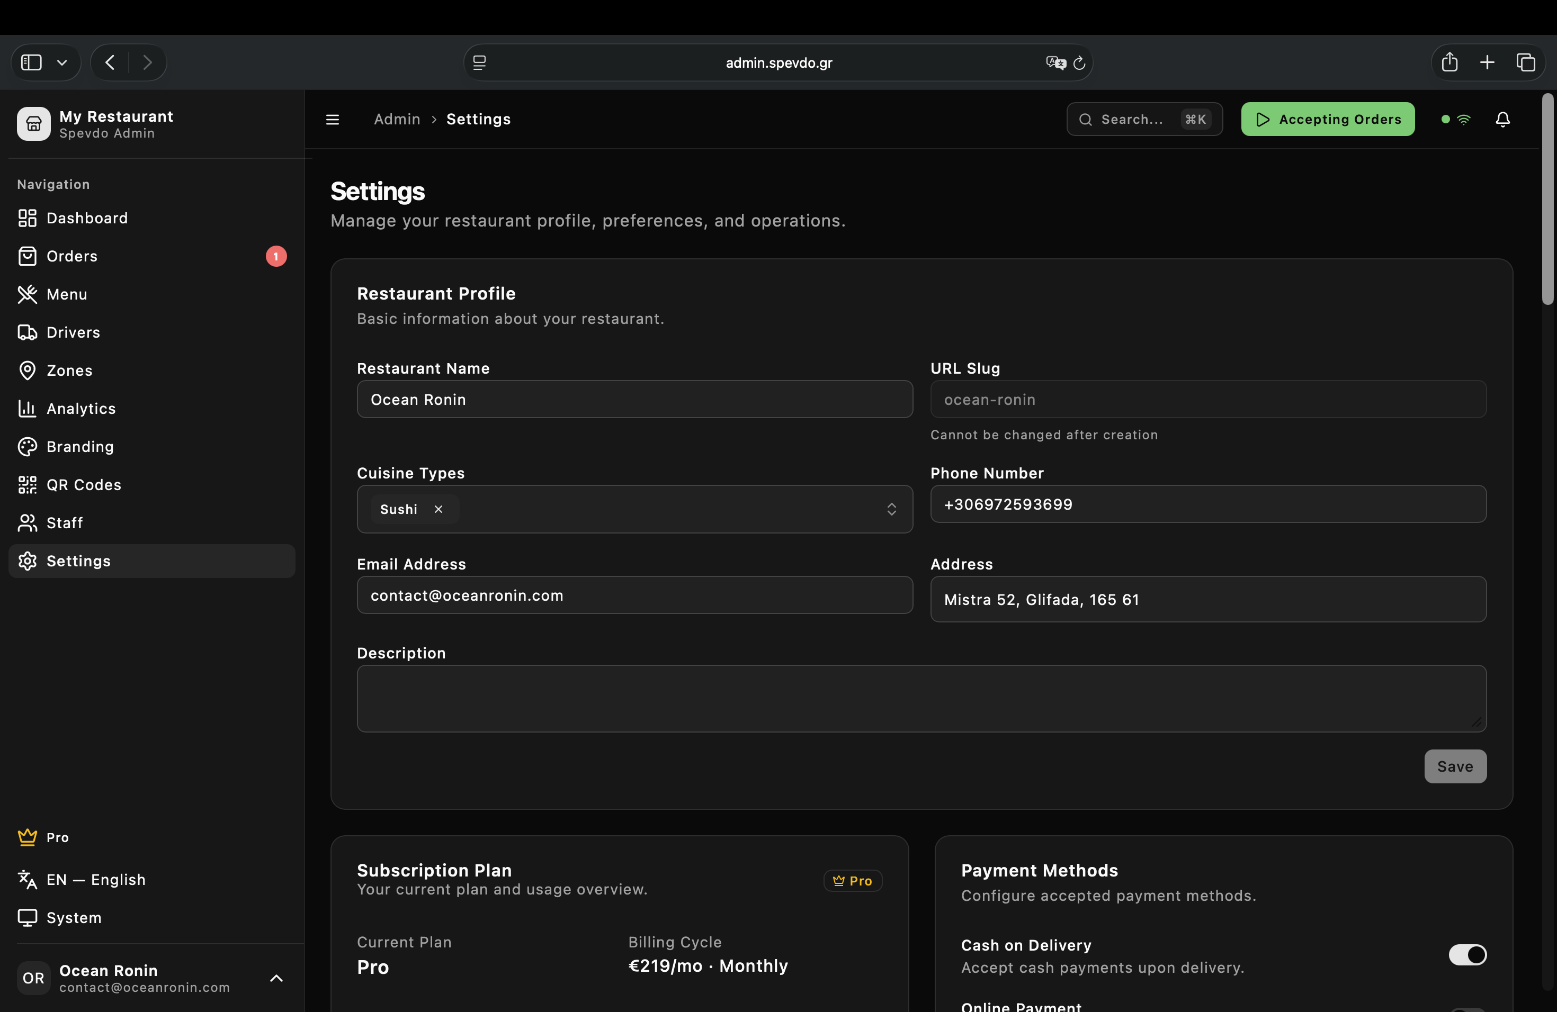The image size is (1557, 1012).
Task: Open Safari share icon
Action: (1449, 62)
